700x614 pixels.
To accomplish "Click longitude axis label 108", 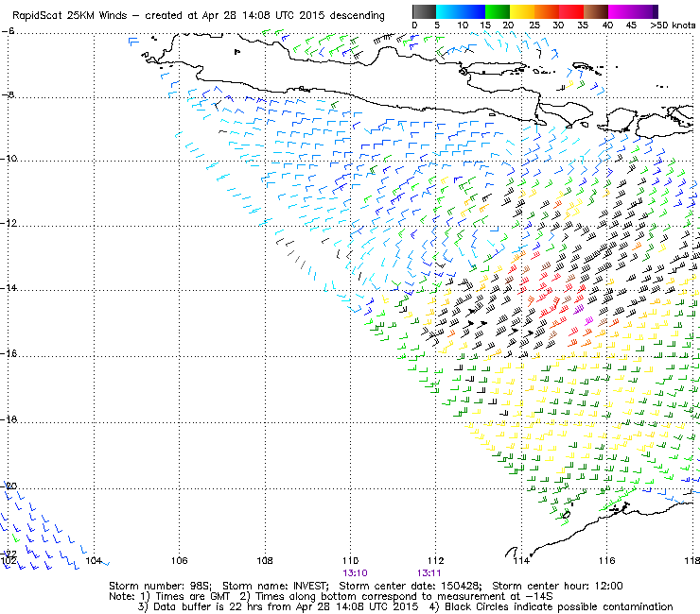I will point(265,560).
